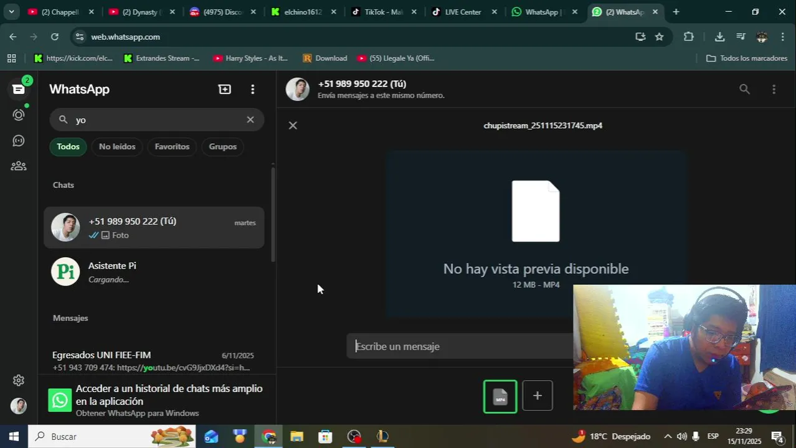
Task: Click the taskbar Buscar search box
Action: click(x=112, y=436)
